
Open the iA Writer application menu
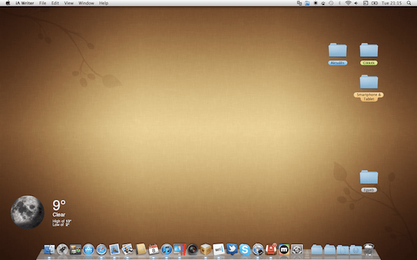(25, 3)
